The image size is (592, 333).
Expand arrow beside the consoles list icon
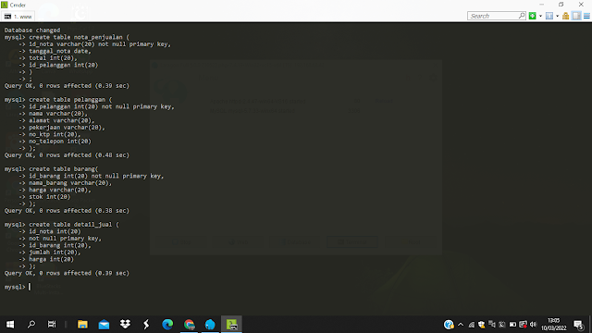(557, 16)
